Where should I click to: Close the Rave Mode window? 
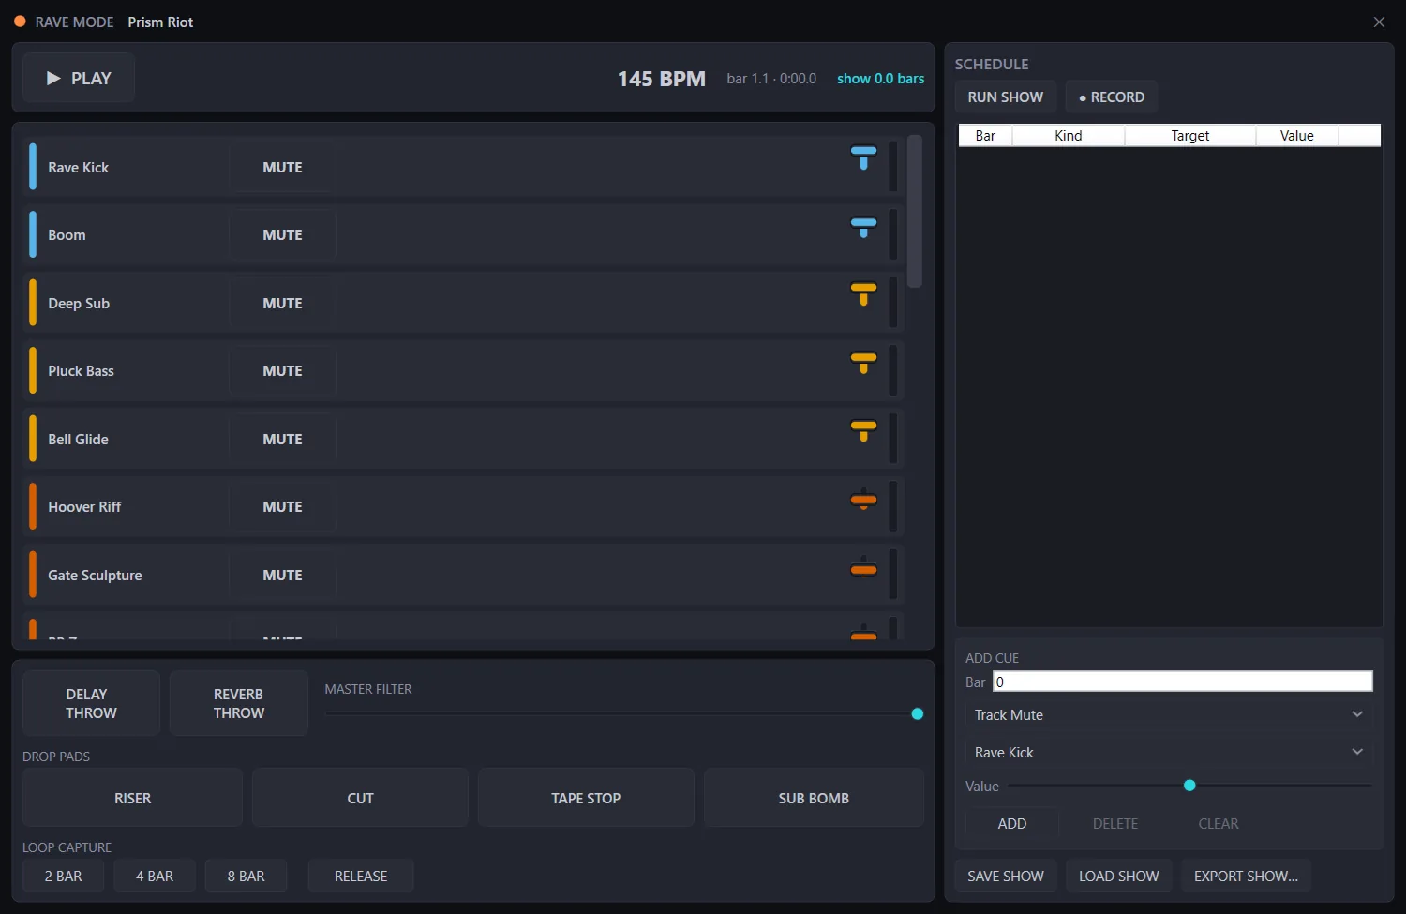(x=1379, y=22)
